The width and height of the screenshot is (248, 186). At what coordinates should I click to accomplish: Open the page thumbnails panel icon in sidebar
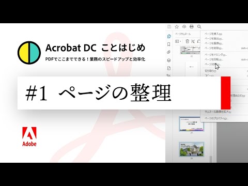click(x=169, y=36)
